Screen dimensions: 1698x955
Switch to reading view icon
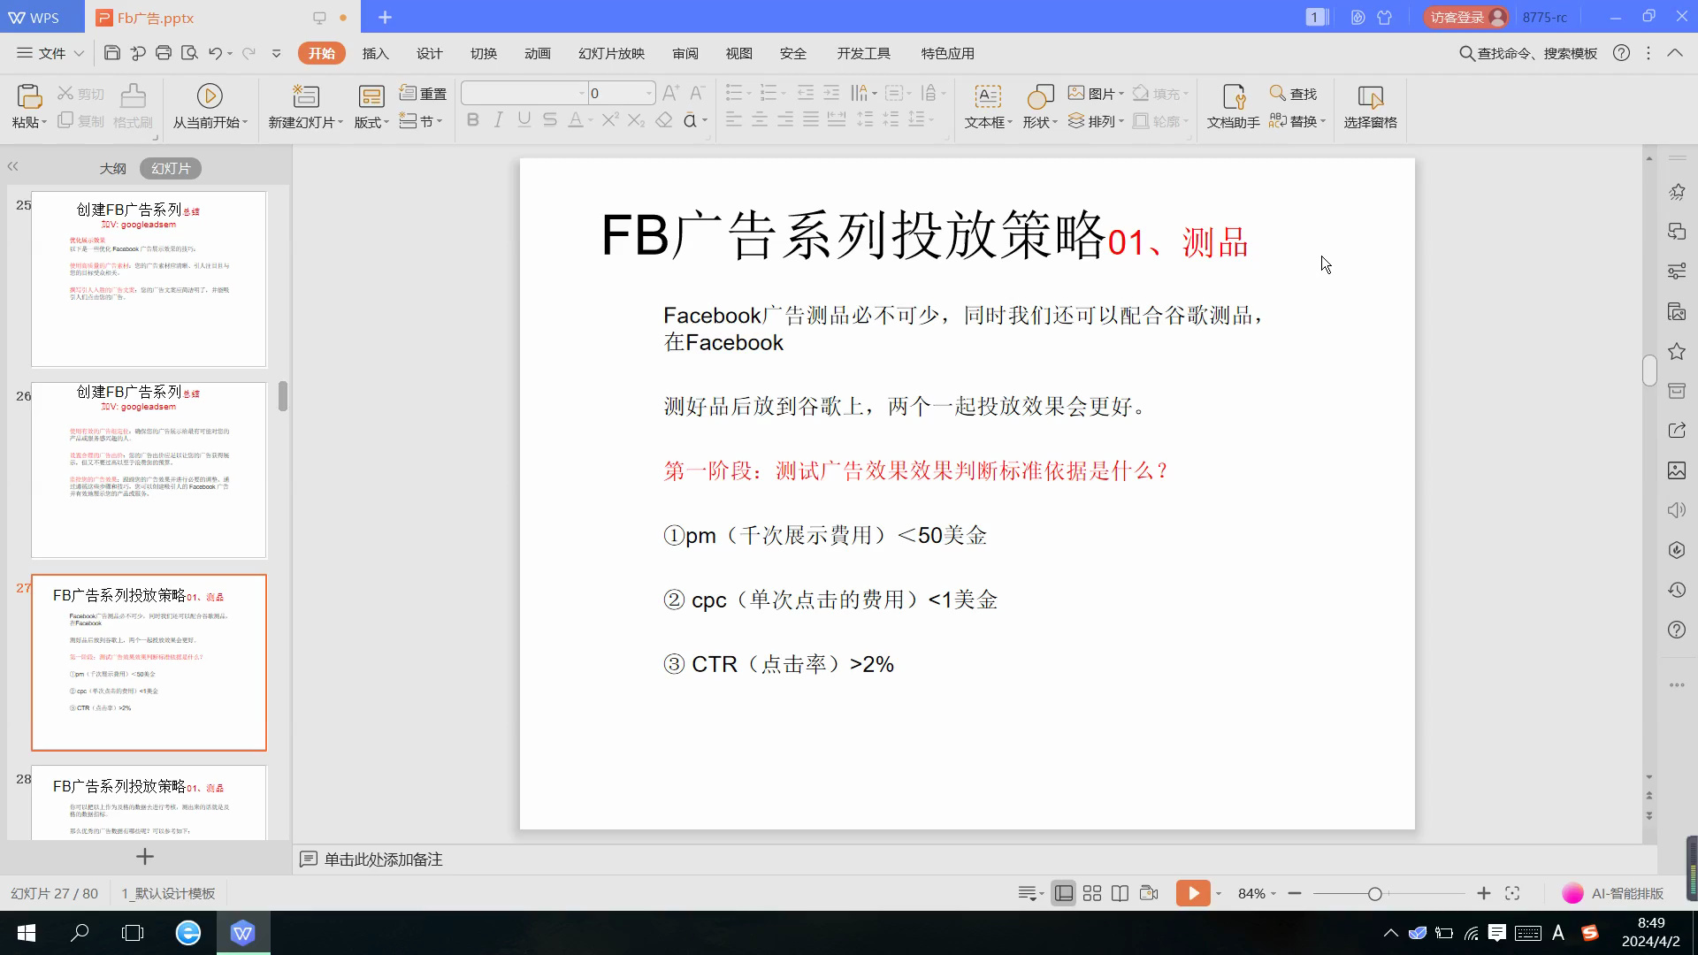1120,894
